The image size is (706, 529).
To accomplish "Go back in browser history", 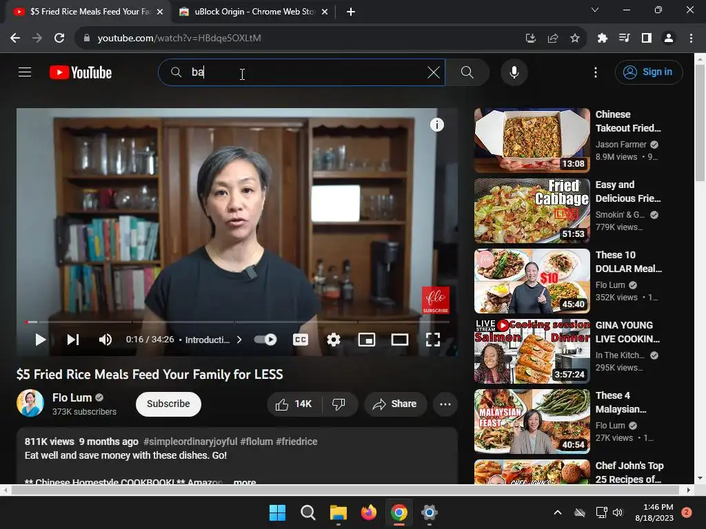I will (x=15, y=39).
